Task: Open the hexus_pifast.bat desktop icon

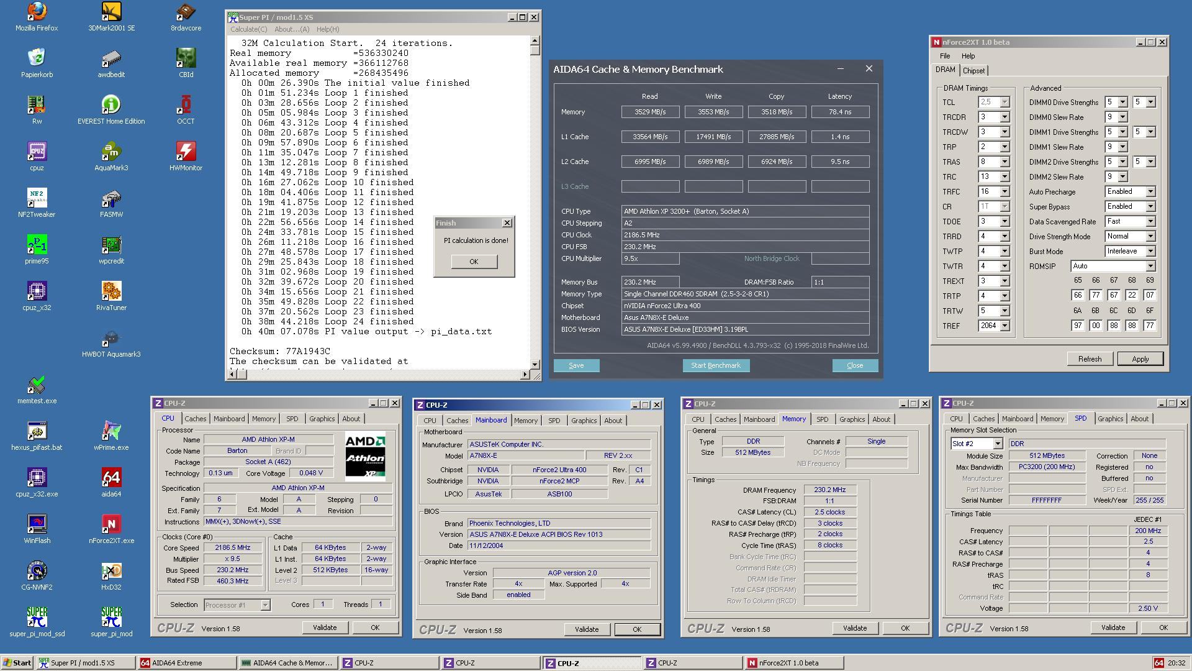Action: point(37,436)
